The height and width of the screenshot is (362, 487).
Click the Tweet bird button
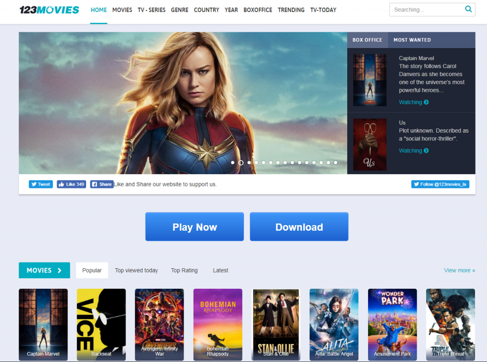41,184
